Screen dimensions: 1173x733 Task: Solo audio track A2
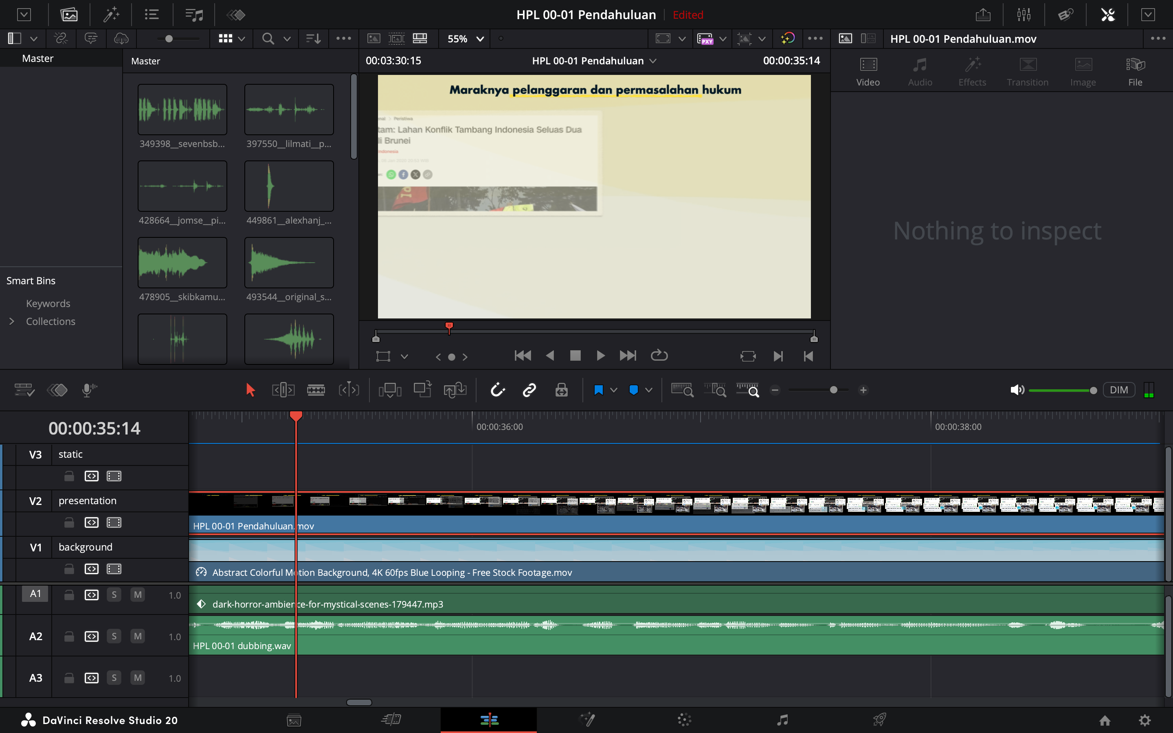(x=114, y=636)
